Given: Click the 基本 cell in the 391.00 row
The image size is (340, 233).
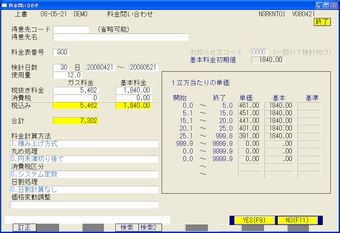Looking at the screenshot, I should pyautogui.click(x=279, y=136).
